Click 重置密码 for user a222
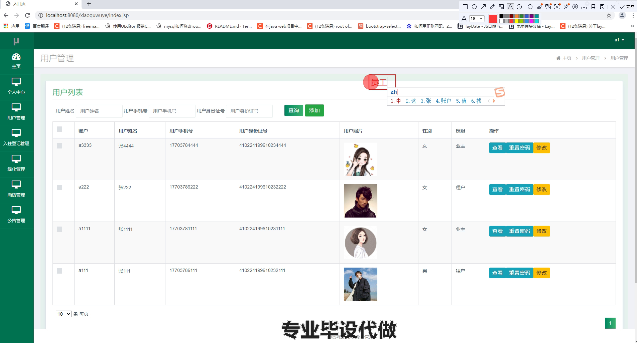637x343 pixels. click(520, 190)
